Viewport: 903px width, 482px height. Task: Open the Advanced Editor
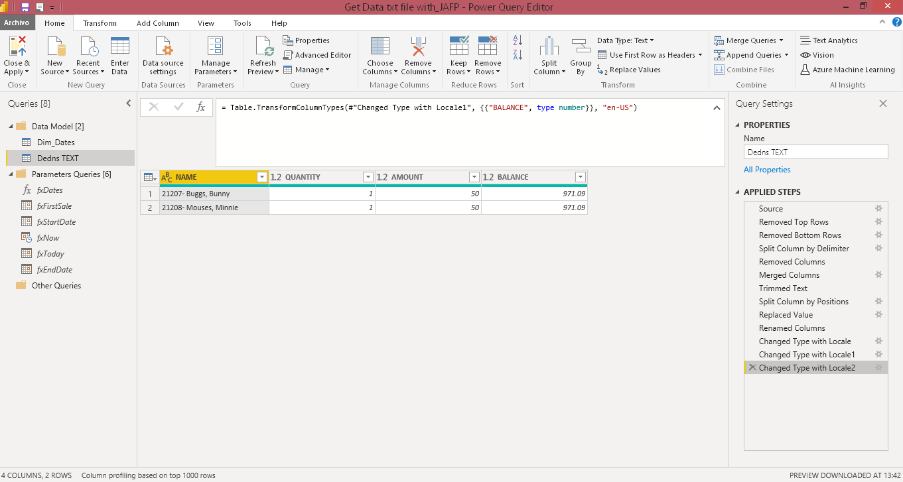tap(317, 55)
